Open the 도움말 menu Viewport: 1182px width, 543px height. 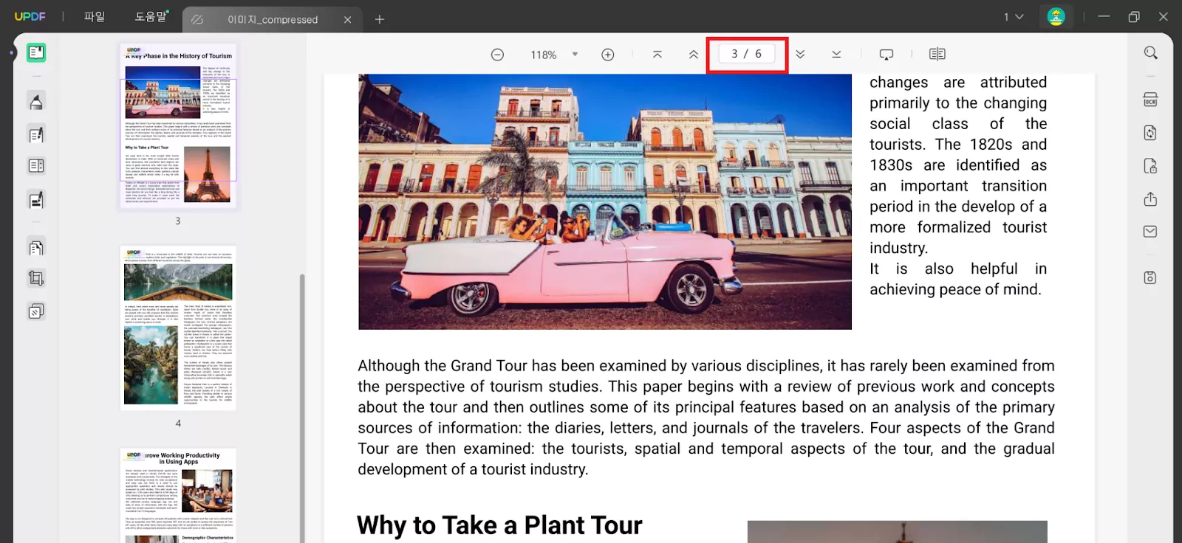click(151, 17)
